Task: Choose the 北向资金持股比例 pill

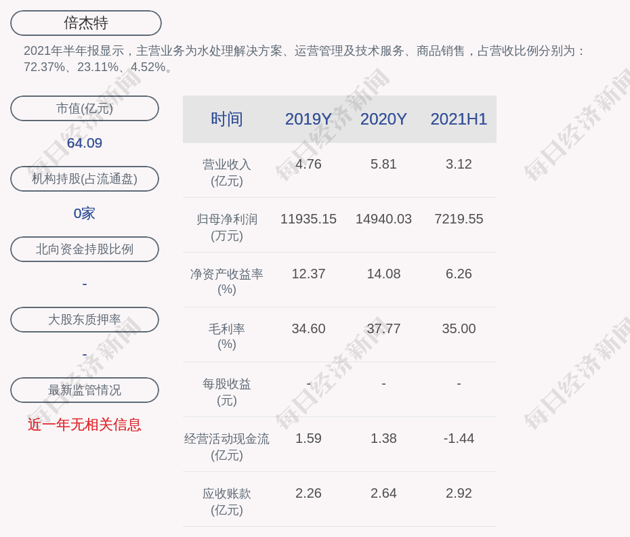Action: coord(85,249)
